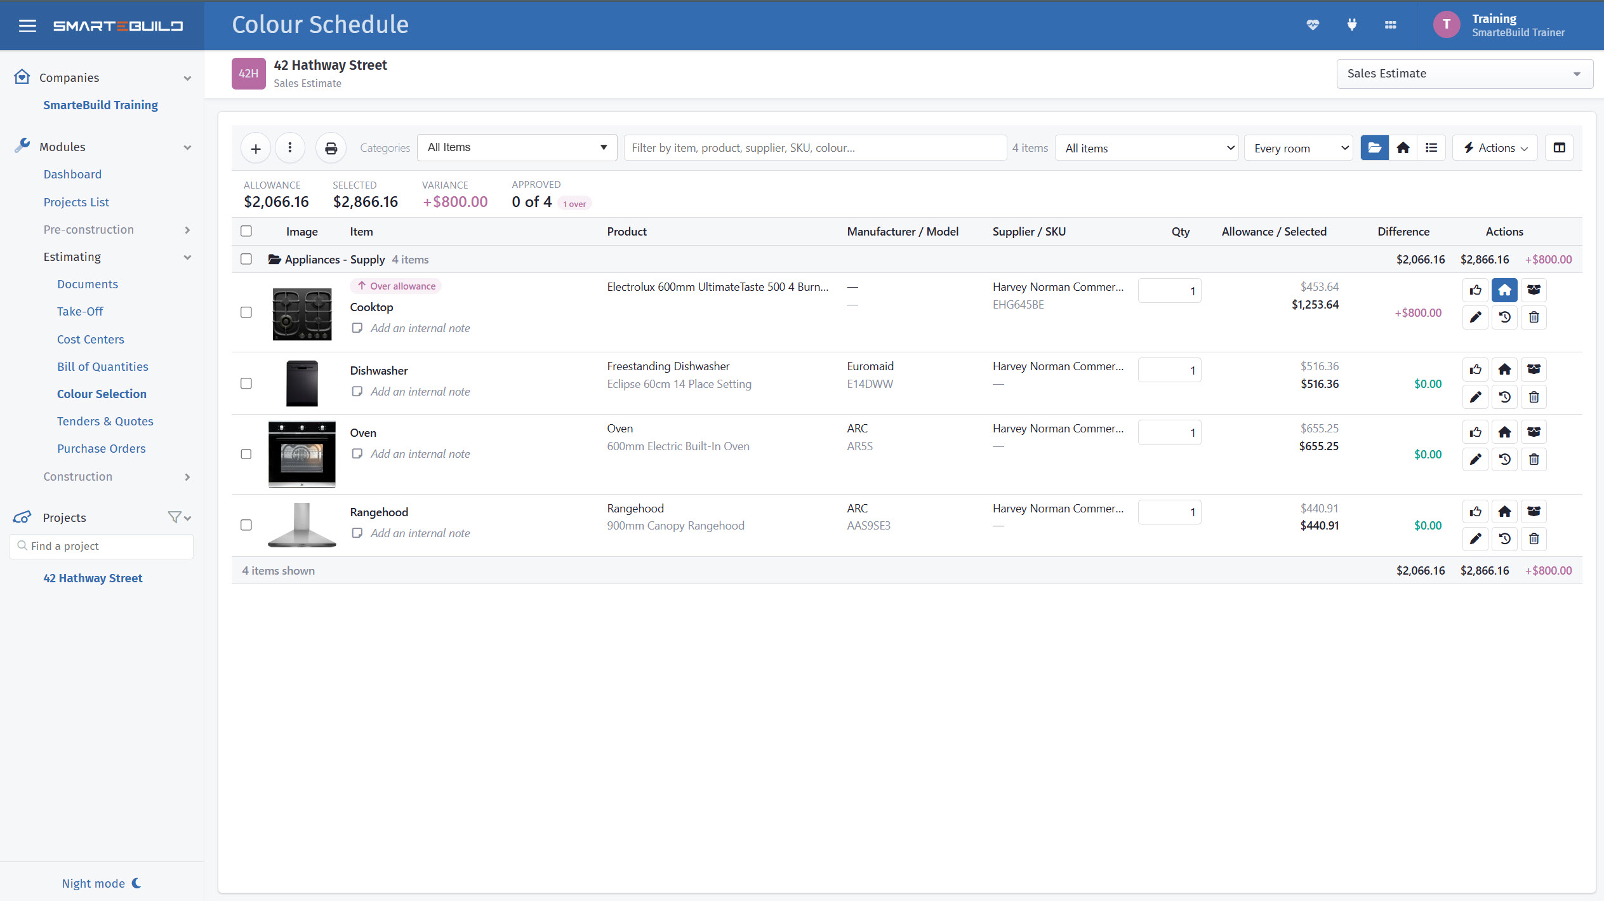
Task: Click the house icon on Oven row
Action: pos(1504,432)
